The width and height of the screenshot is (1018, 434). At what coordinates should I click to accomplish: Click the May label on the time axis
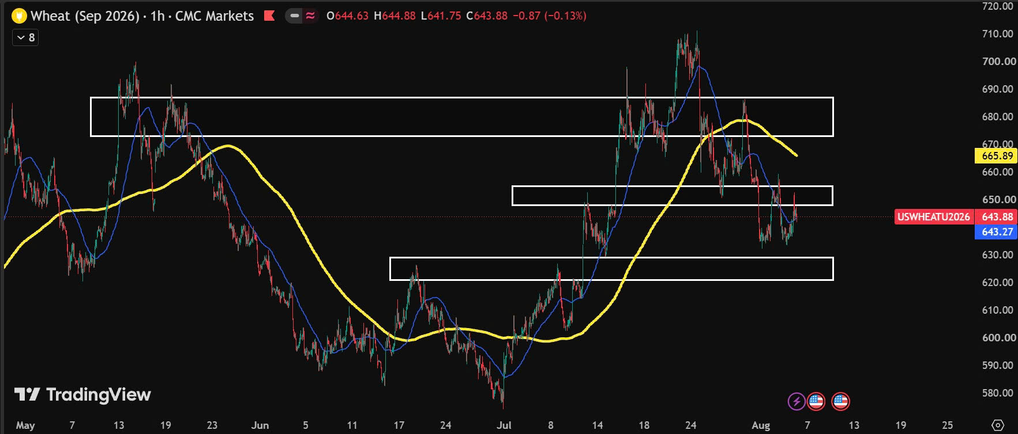25,426
